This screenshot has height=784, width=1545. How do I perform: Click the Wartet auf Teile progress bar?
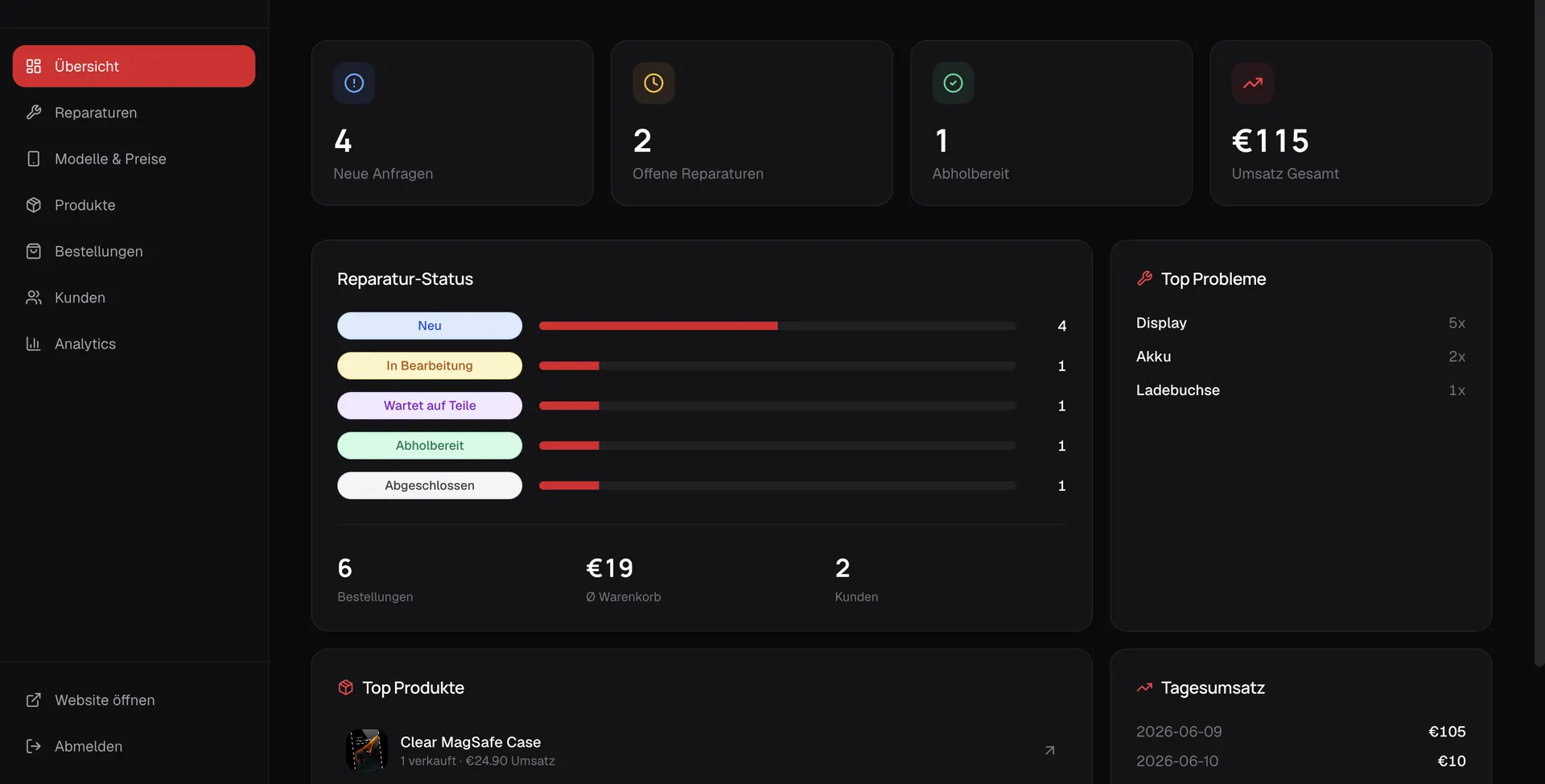(x=777, y=406)
